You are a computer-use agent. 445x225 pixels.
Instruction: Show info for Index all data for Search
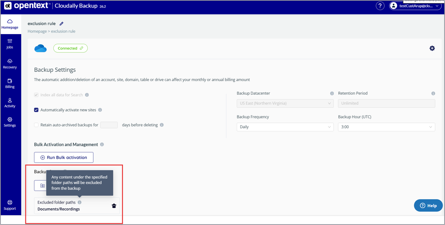(x=87, y=95)
